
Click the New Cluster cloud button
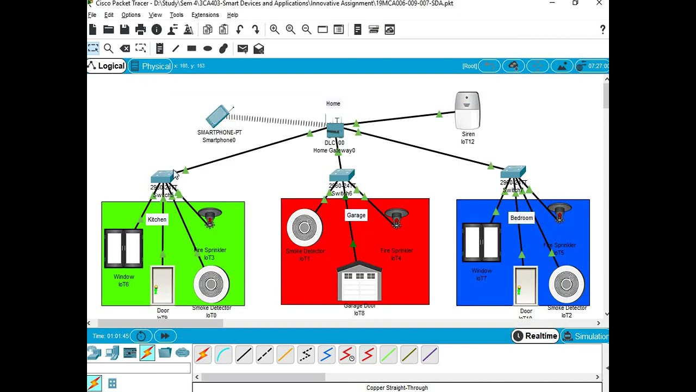513,66
